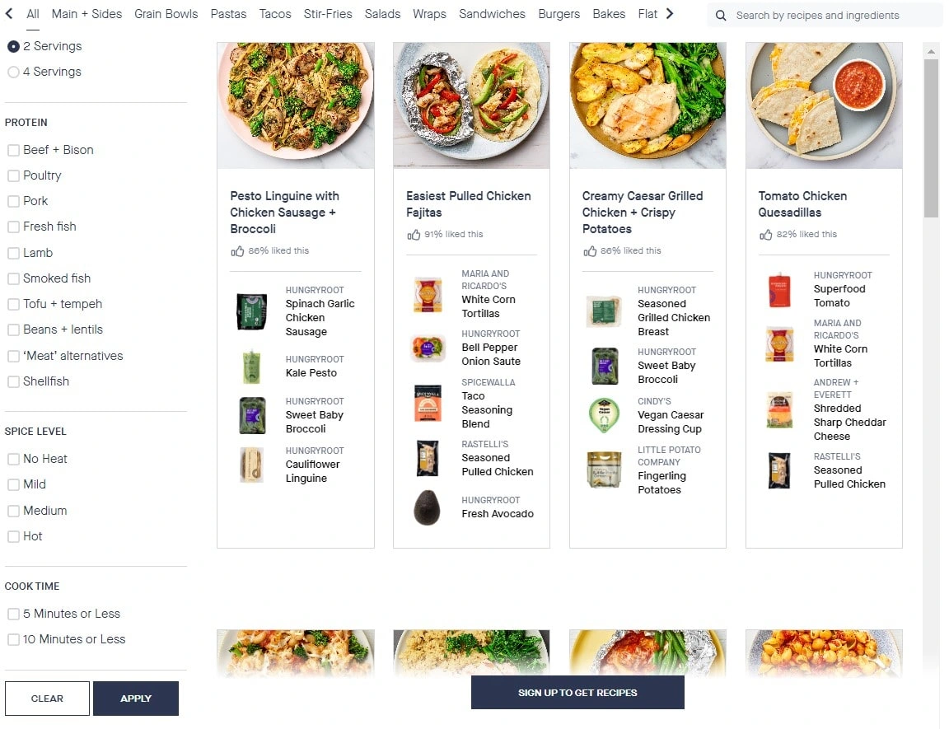The height and width of the screenshot is (729, 949).
Task: Switch to the Tacos category tab
Action: pos(275,14)
